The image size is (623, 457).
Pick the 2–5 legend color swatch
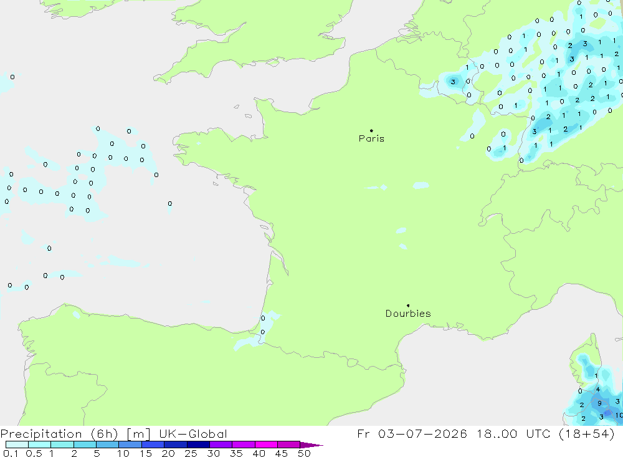click(x=85, y=445)
